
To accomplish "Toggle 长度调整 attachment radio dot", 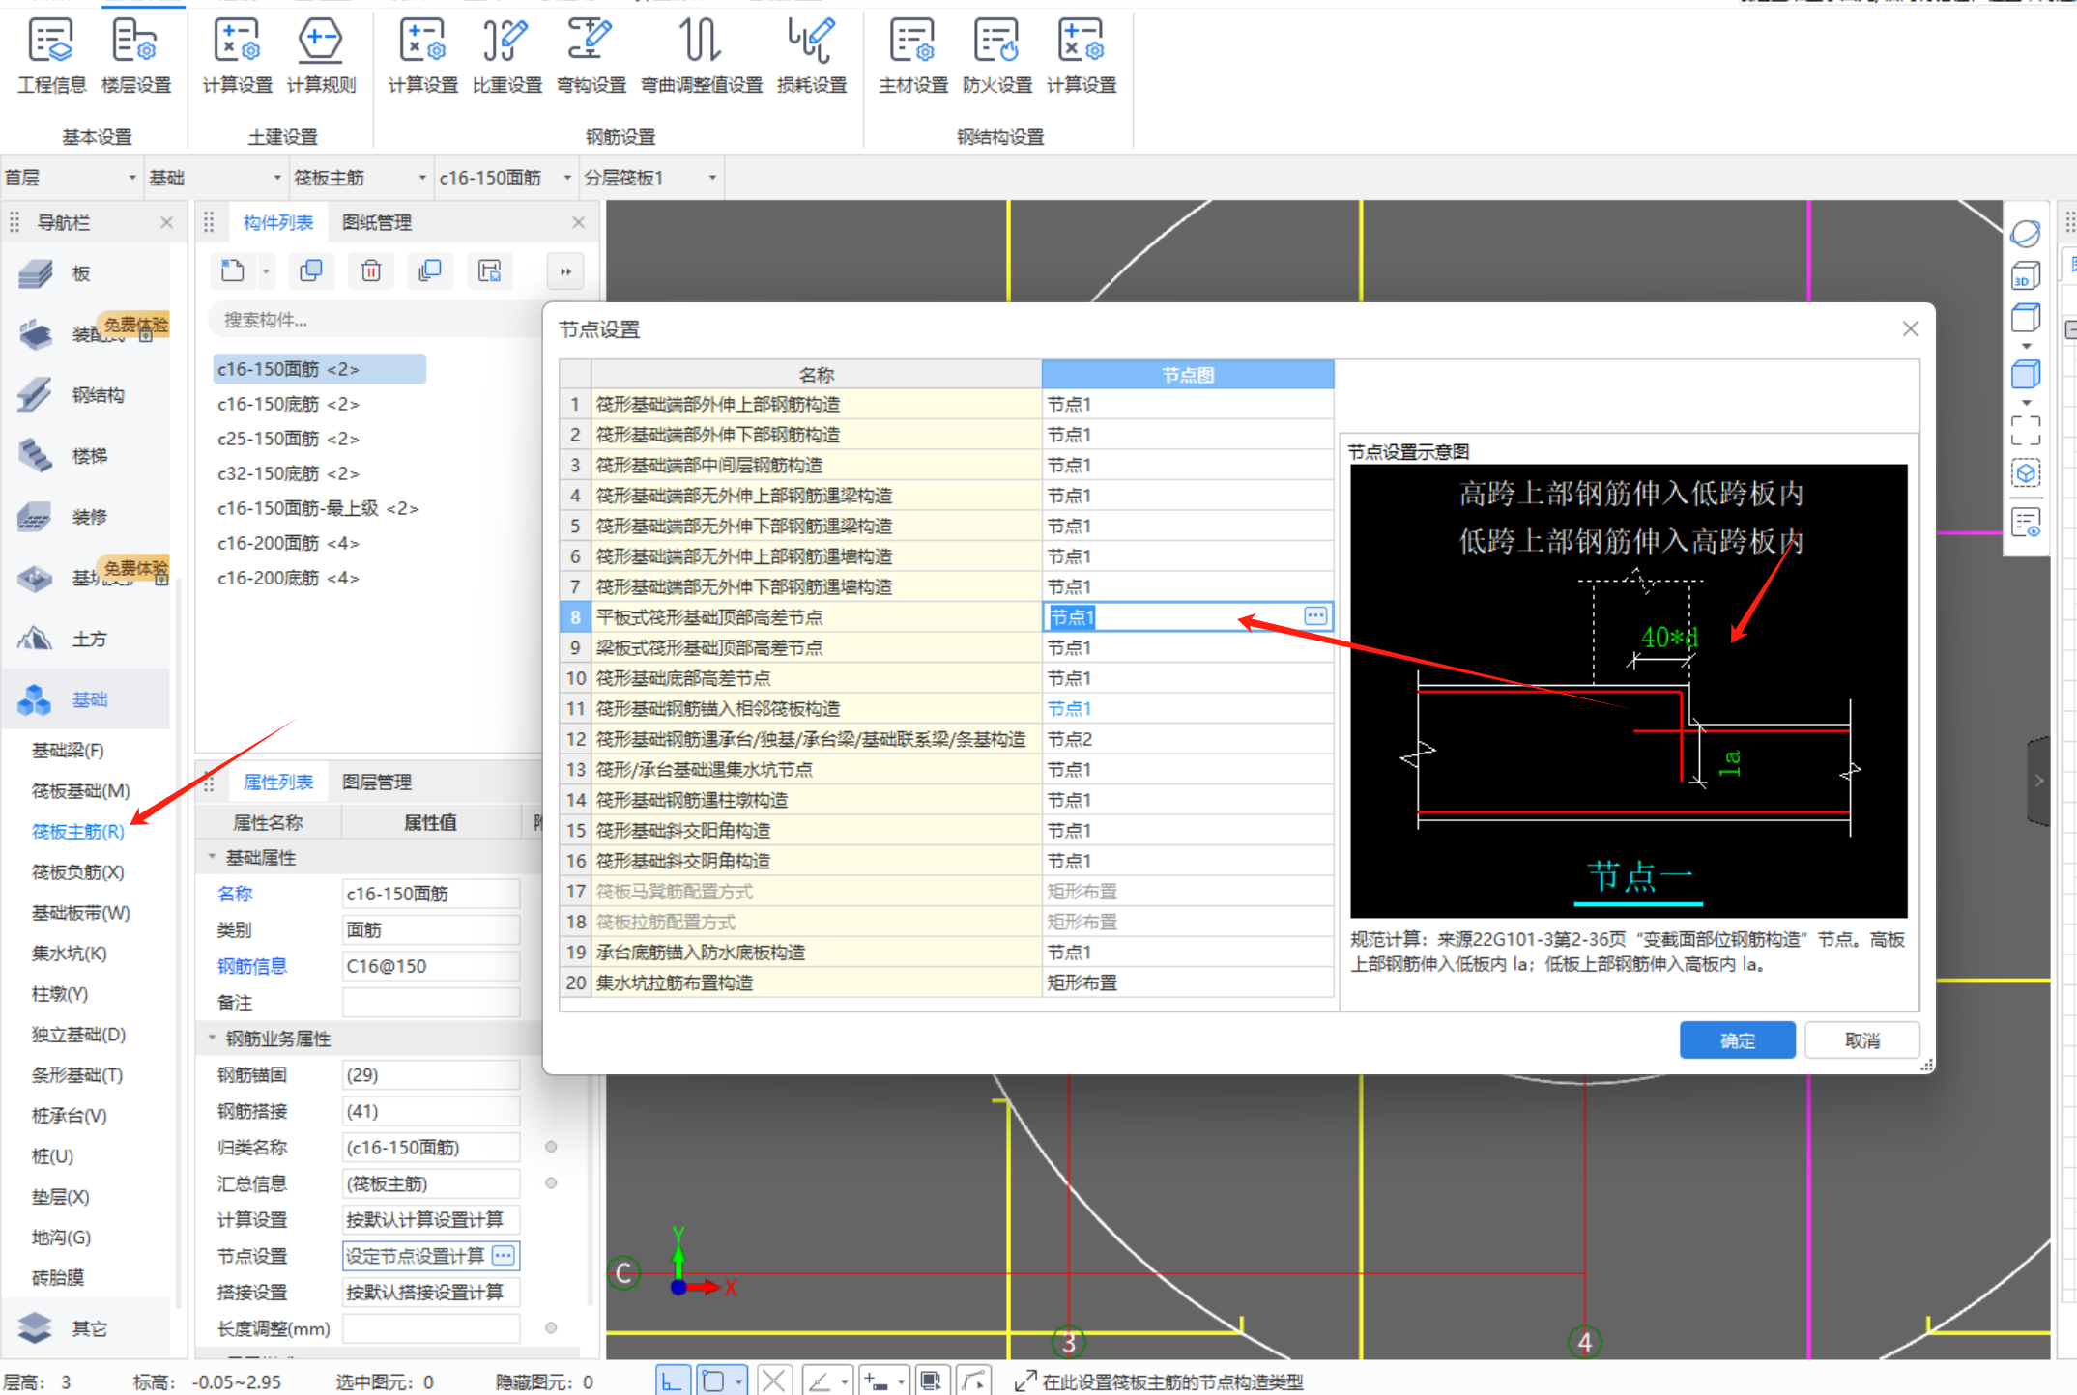I will (x=551, y=1327).
